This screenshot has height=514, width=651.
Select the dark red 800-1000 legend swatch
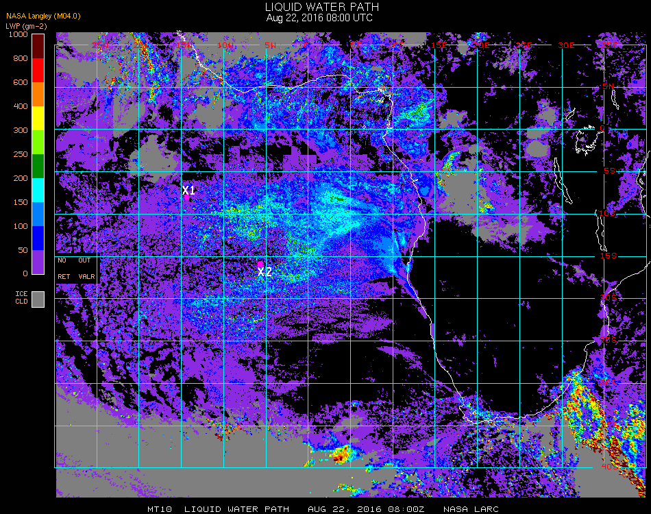coord(38,46)
